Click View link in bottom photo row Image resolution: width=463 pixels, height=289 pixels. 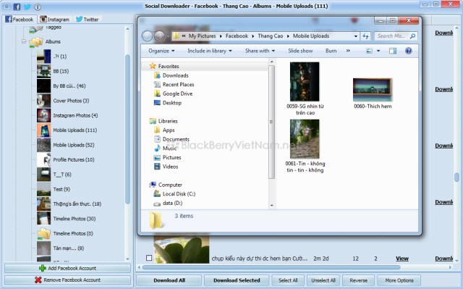coord(402,259)
